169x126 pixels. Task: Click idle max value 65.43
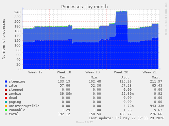pyautogui.click(x=157, y=86)
